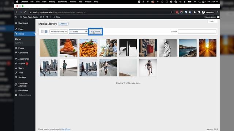The height and width of the screenshot is (131, 234).
Task: Open the Chrome extensions puzzle icon
Action: point(195,12)
